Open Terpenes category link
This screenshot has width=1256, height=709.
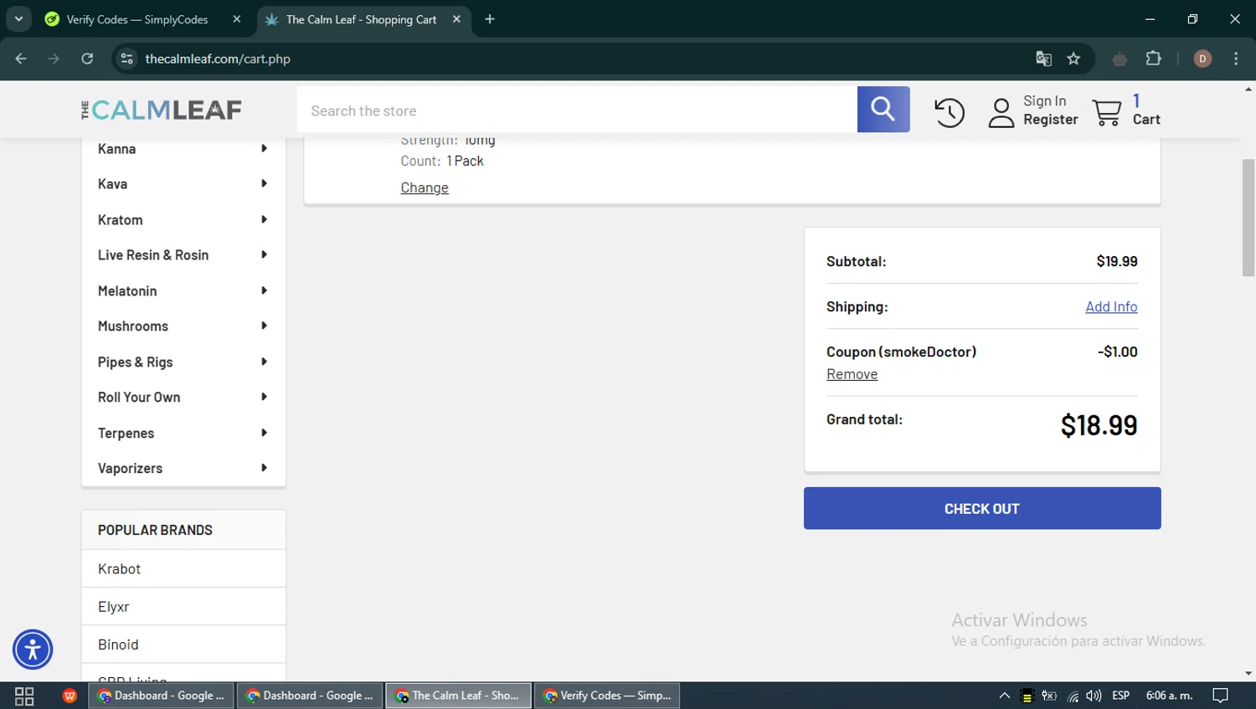pyautogui.click(x=126, y=434)
